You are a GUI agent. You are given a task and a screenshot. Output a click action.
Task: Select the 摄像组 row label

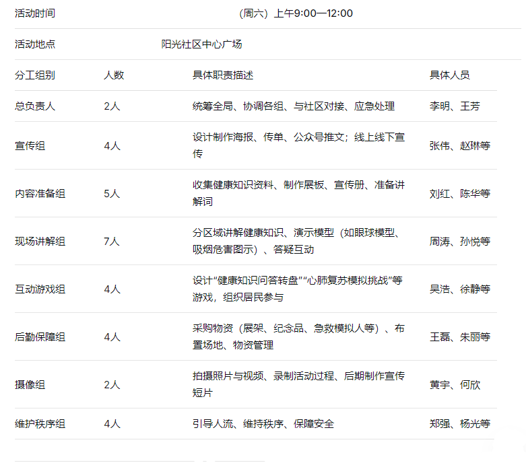point(30,384)
